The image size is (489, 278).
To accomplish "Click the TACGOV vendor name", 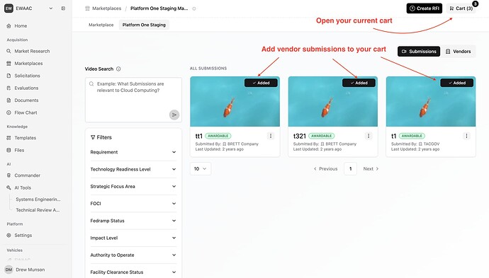I will coord(432,144).
